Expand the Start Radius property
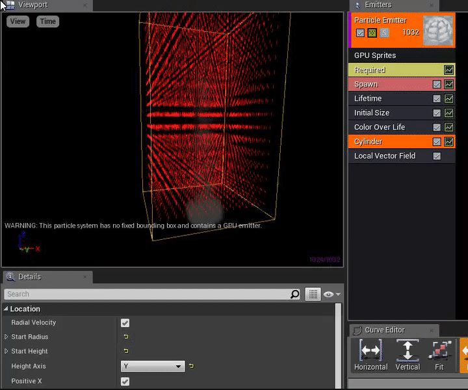Viewport: 468px width, 390px height. click(x=6, y=337)
